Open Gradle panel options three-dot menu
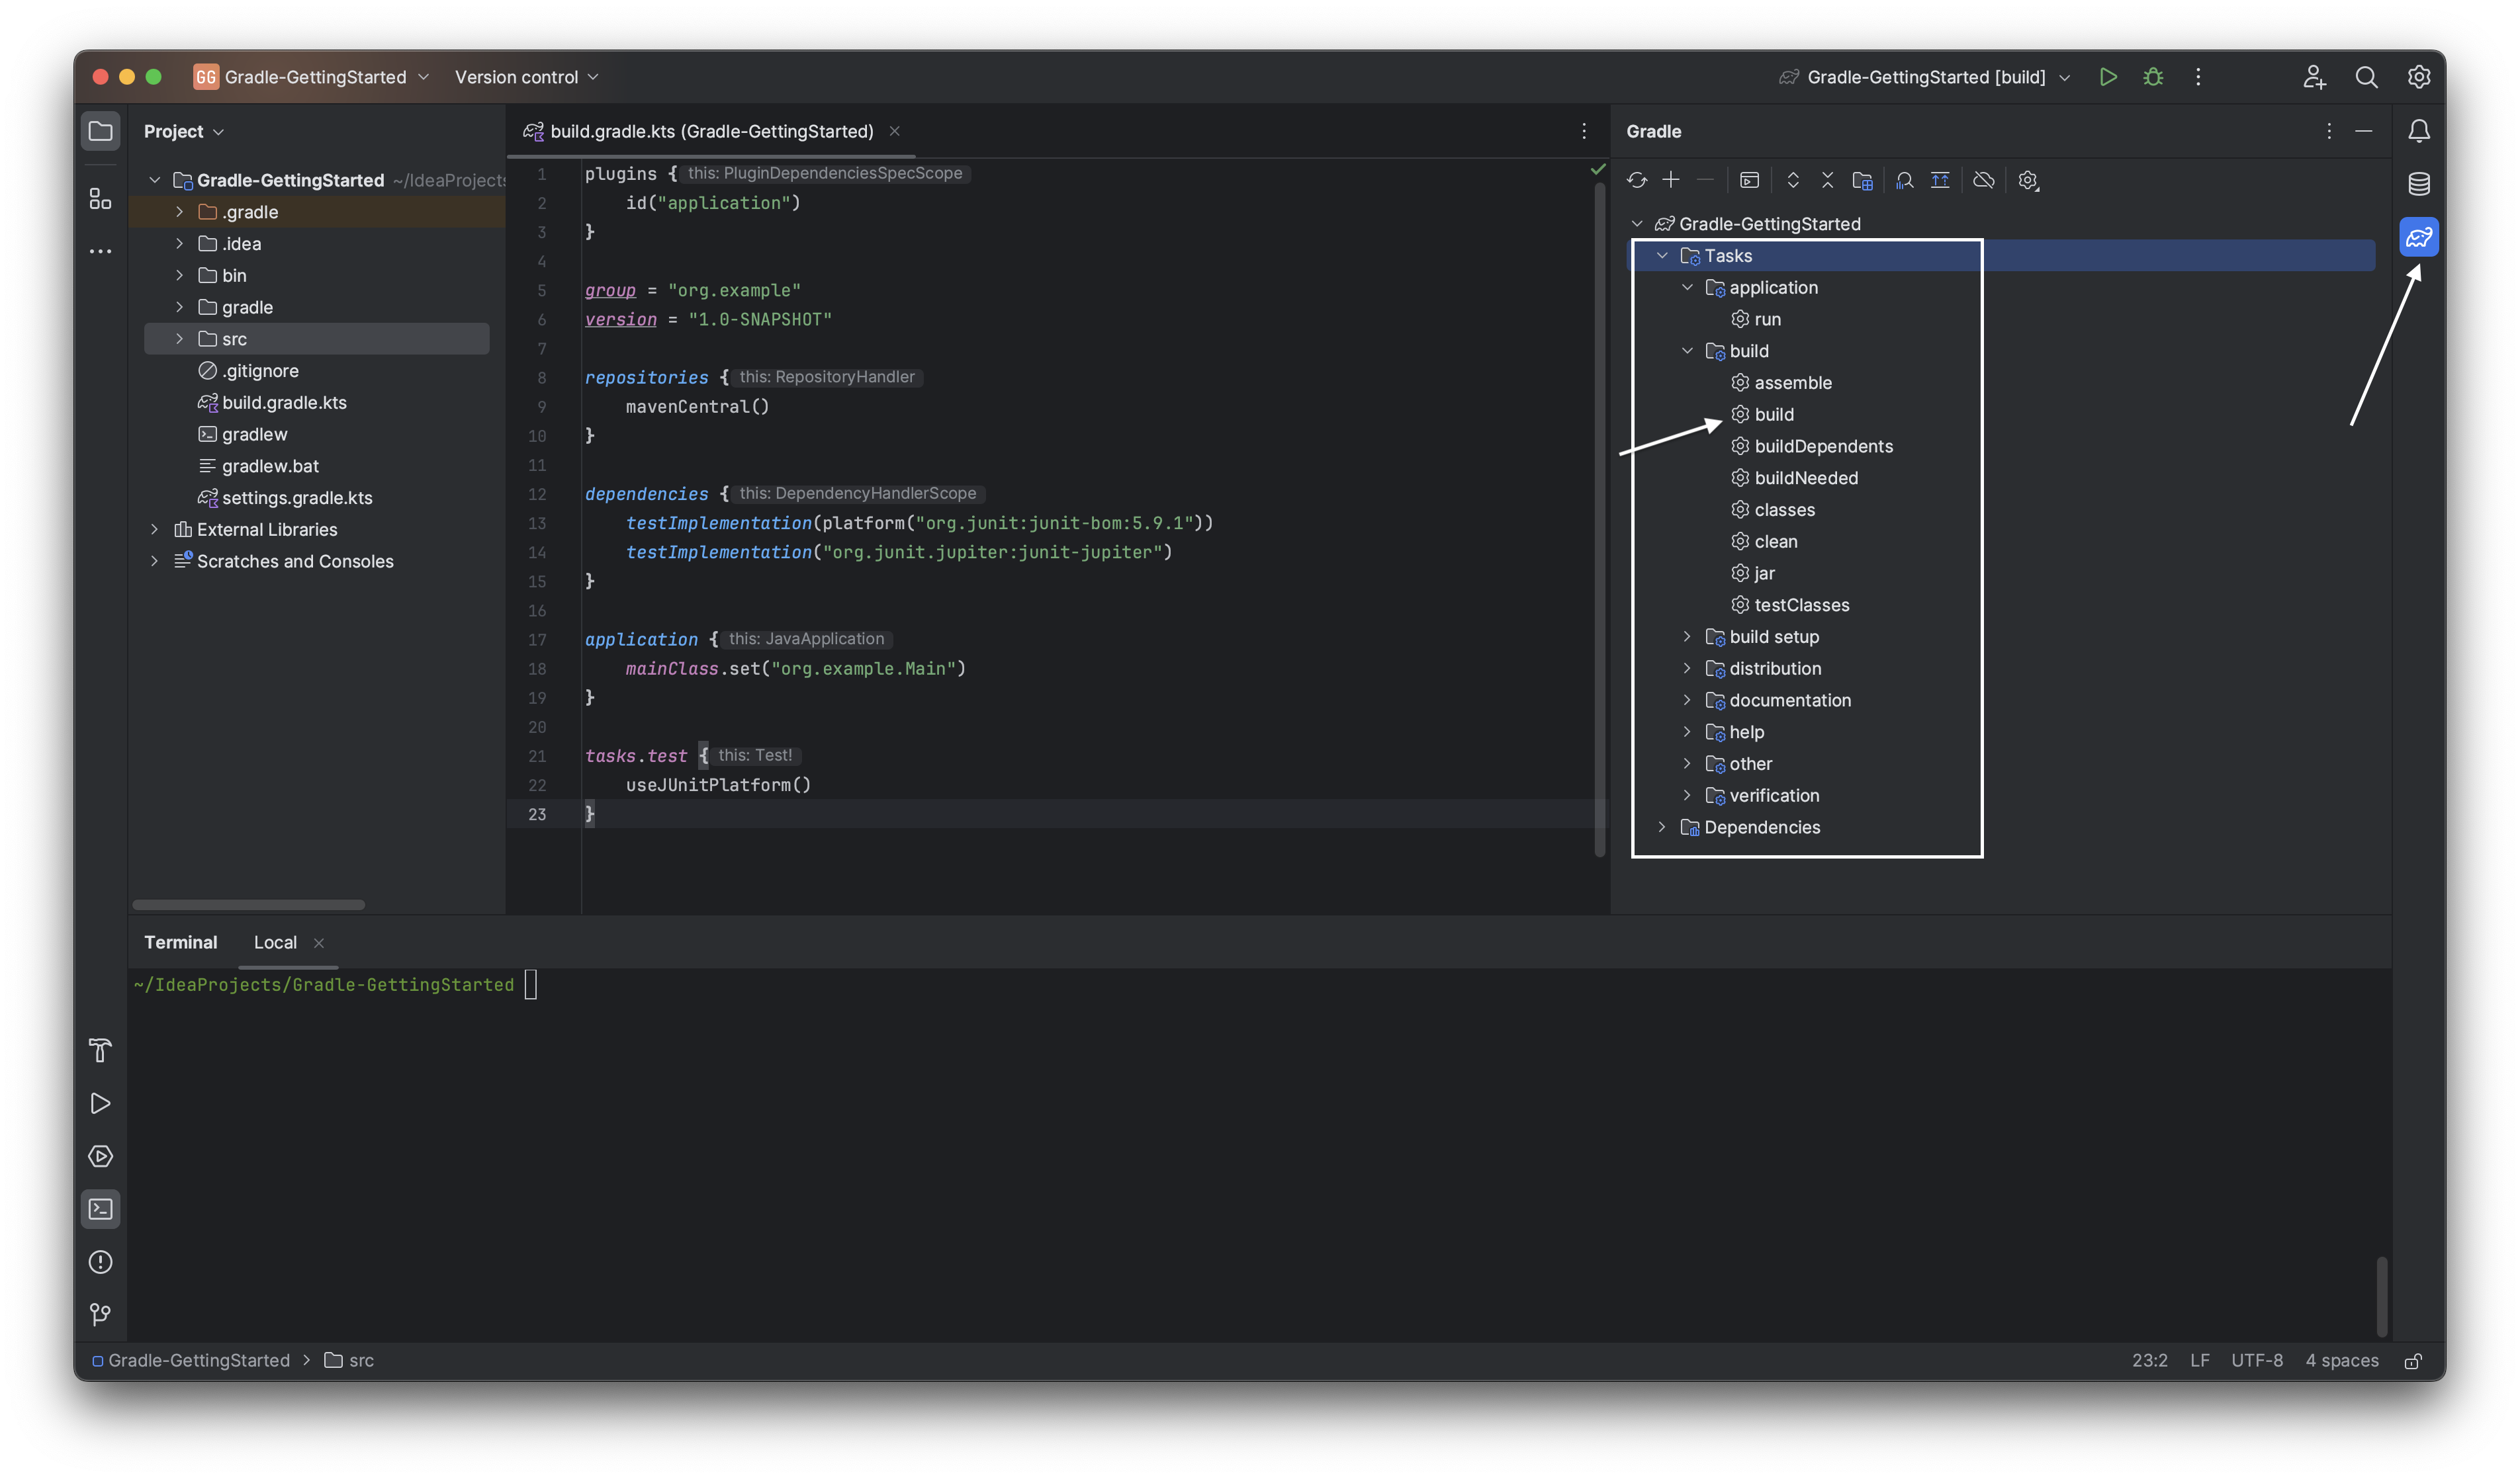The height and width of the screenshot is (1479, 2520). 2328,131
